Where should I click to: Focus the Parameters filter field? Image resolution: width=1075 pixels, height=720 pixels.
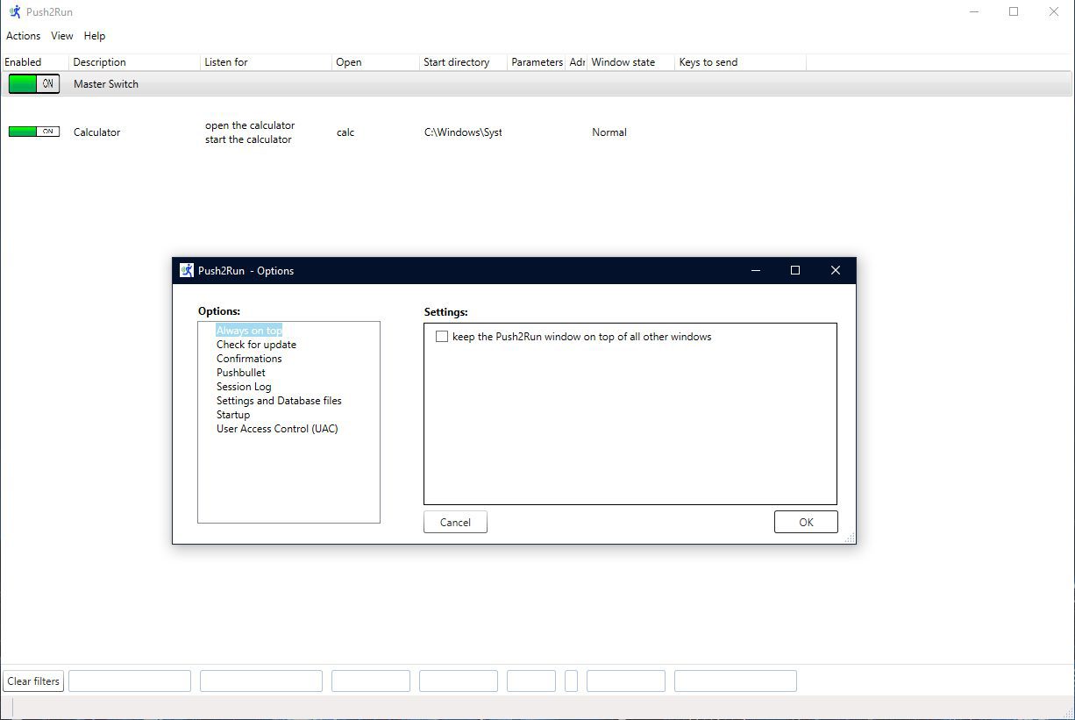531,681
